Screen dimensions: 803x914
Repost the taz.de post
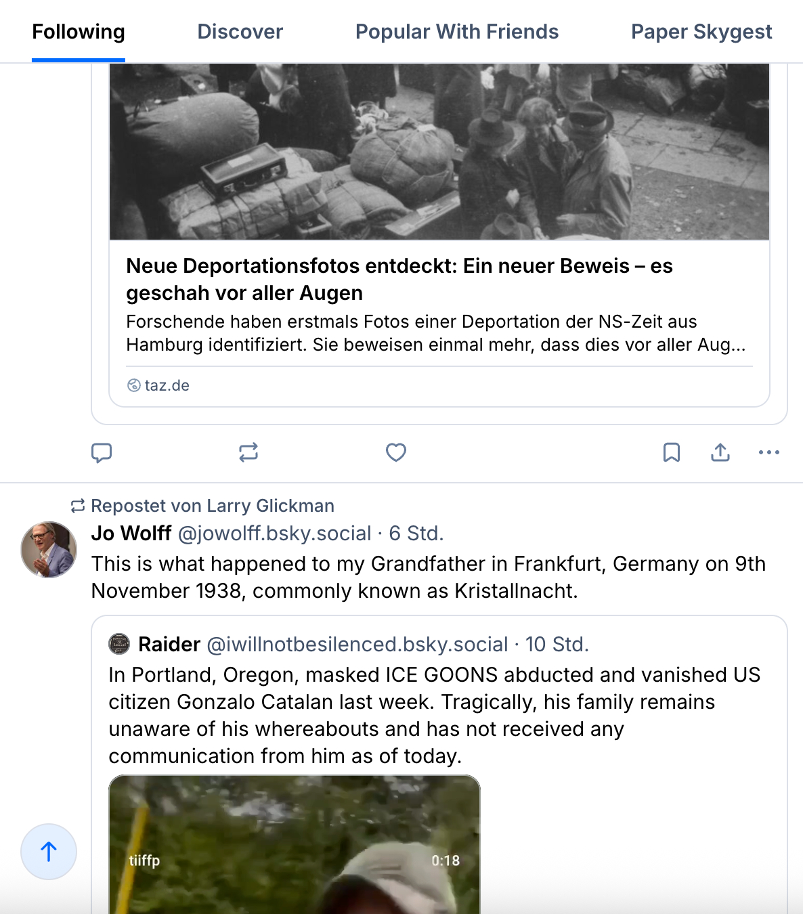(x=248, y=452)
